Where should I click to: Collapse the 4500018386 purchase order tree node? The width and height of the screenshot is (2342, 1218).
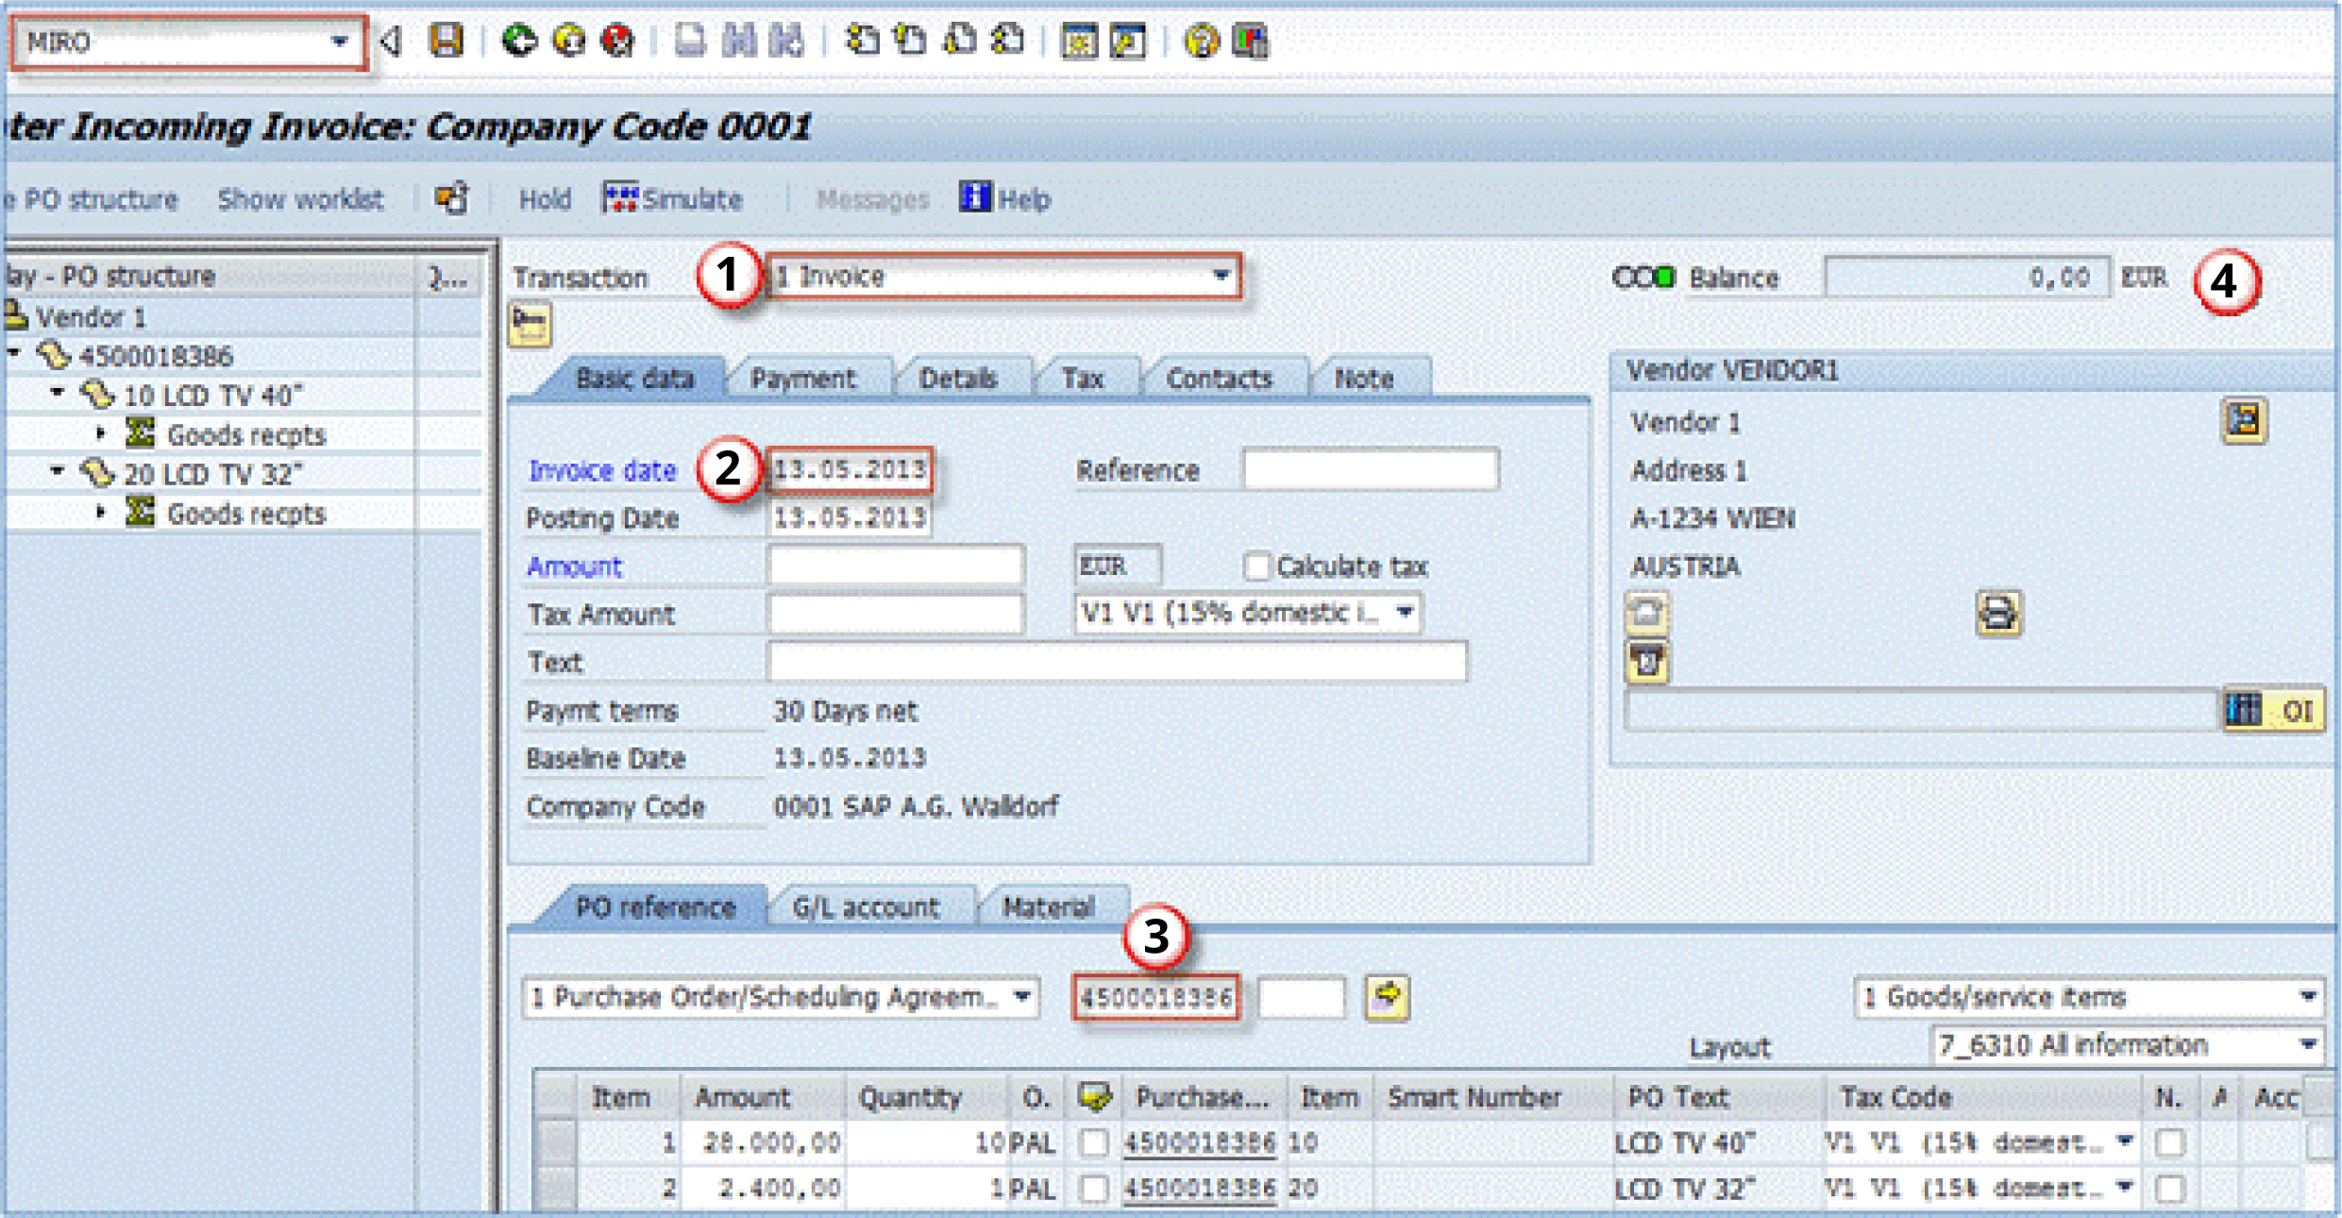coord(14,352)
